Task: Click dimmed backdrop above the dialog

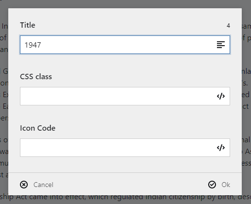Action: click(x=125, y=4)
